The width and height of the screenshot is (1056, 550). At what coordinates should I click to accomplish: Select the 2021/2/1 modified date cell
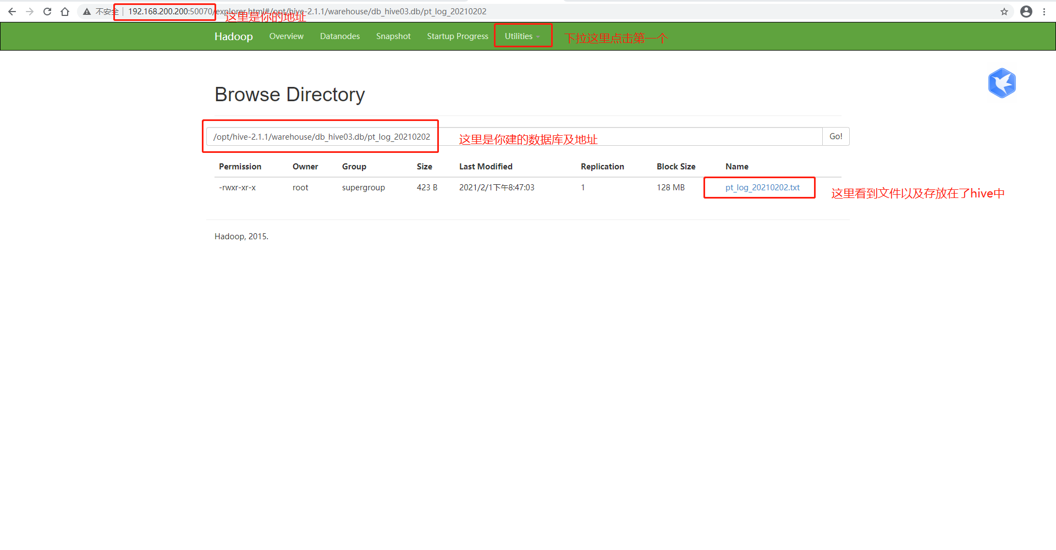point(497,188)
